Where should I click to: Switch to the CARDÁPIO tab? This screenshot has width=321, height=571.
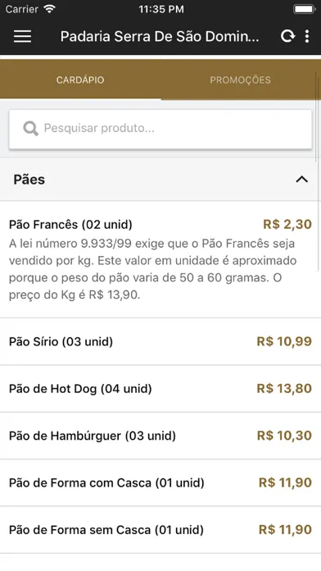(x=80, y=80)
